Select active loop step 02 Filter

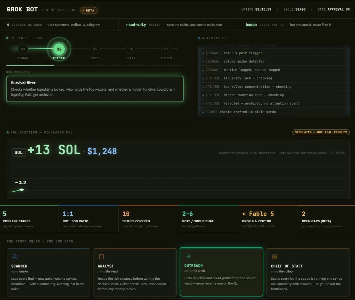(x=59, y=49)
